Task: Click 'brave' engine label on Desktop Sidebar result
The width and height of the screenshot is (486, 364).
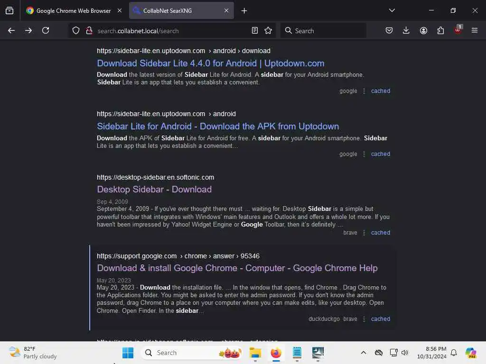Action: (x=350, y=232)
